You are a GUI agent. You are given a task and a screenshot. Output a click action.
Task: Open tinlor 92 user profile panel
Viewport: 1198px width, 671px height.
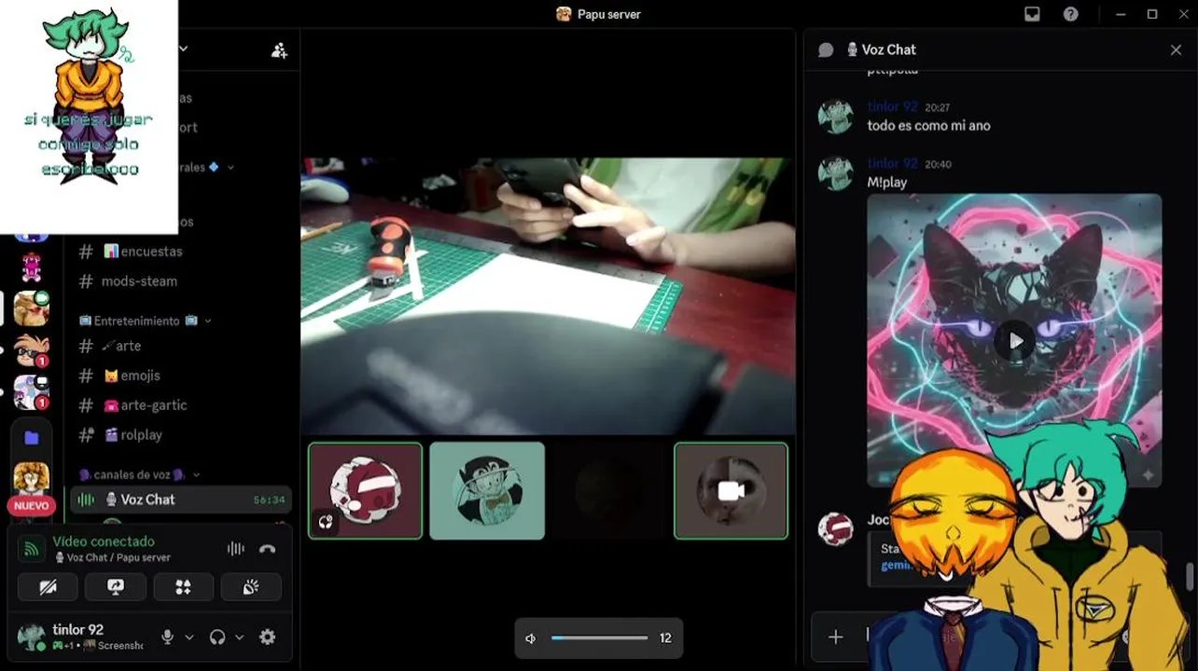pos(81,637)
